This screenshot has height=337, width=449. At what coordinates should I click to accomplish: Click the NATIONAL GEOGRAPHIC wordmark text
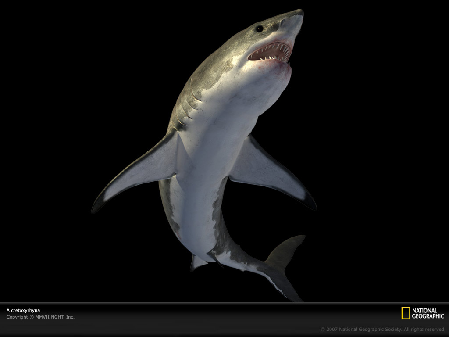pyautogui.click(x=428, y=313)
